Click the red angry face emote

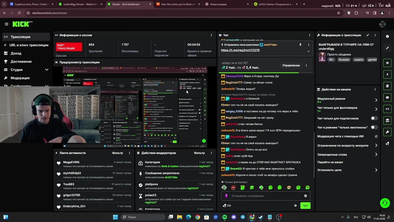[233, 187]
